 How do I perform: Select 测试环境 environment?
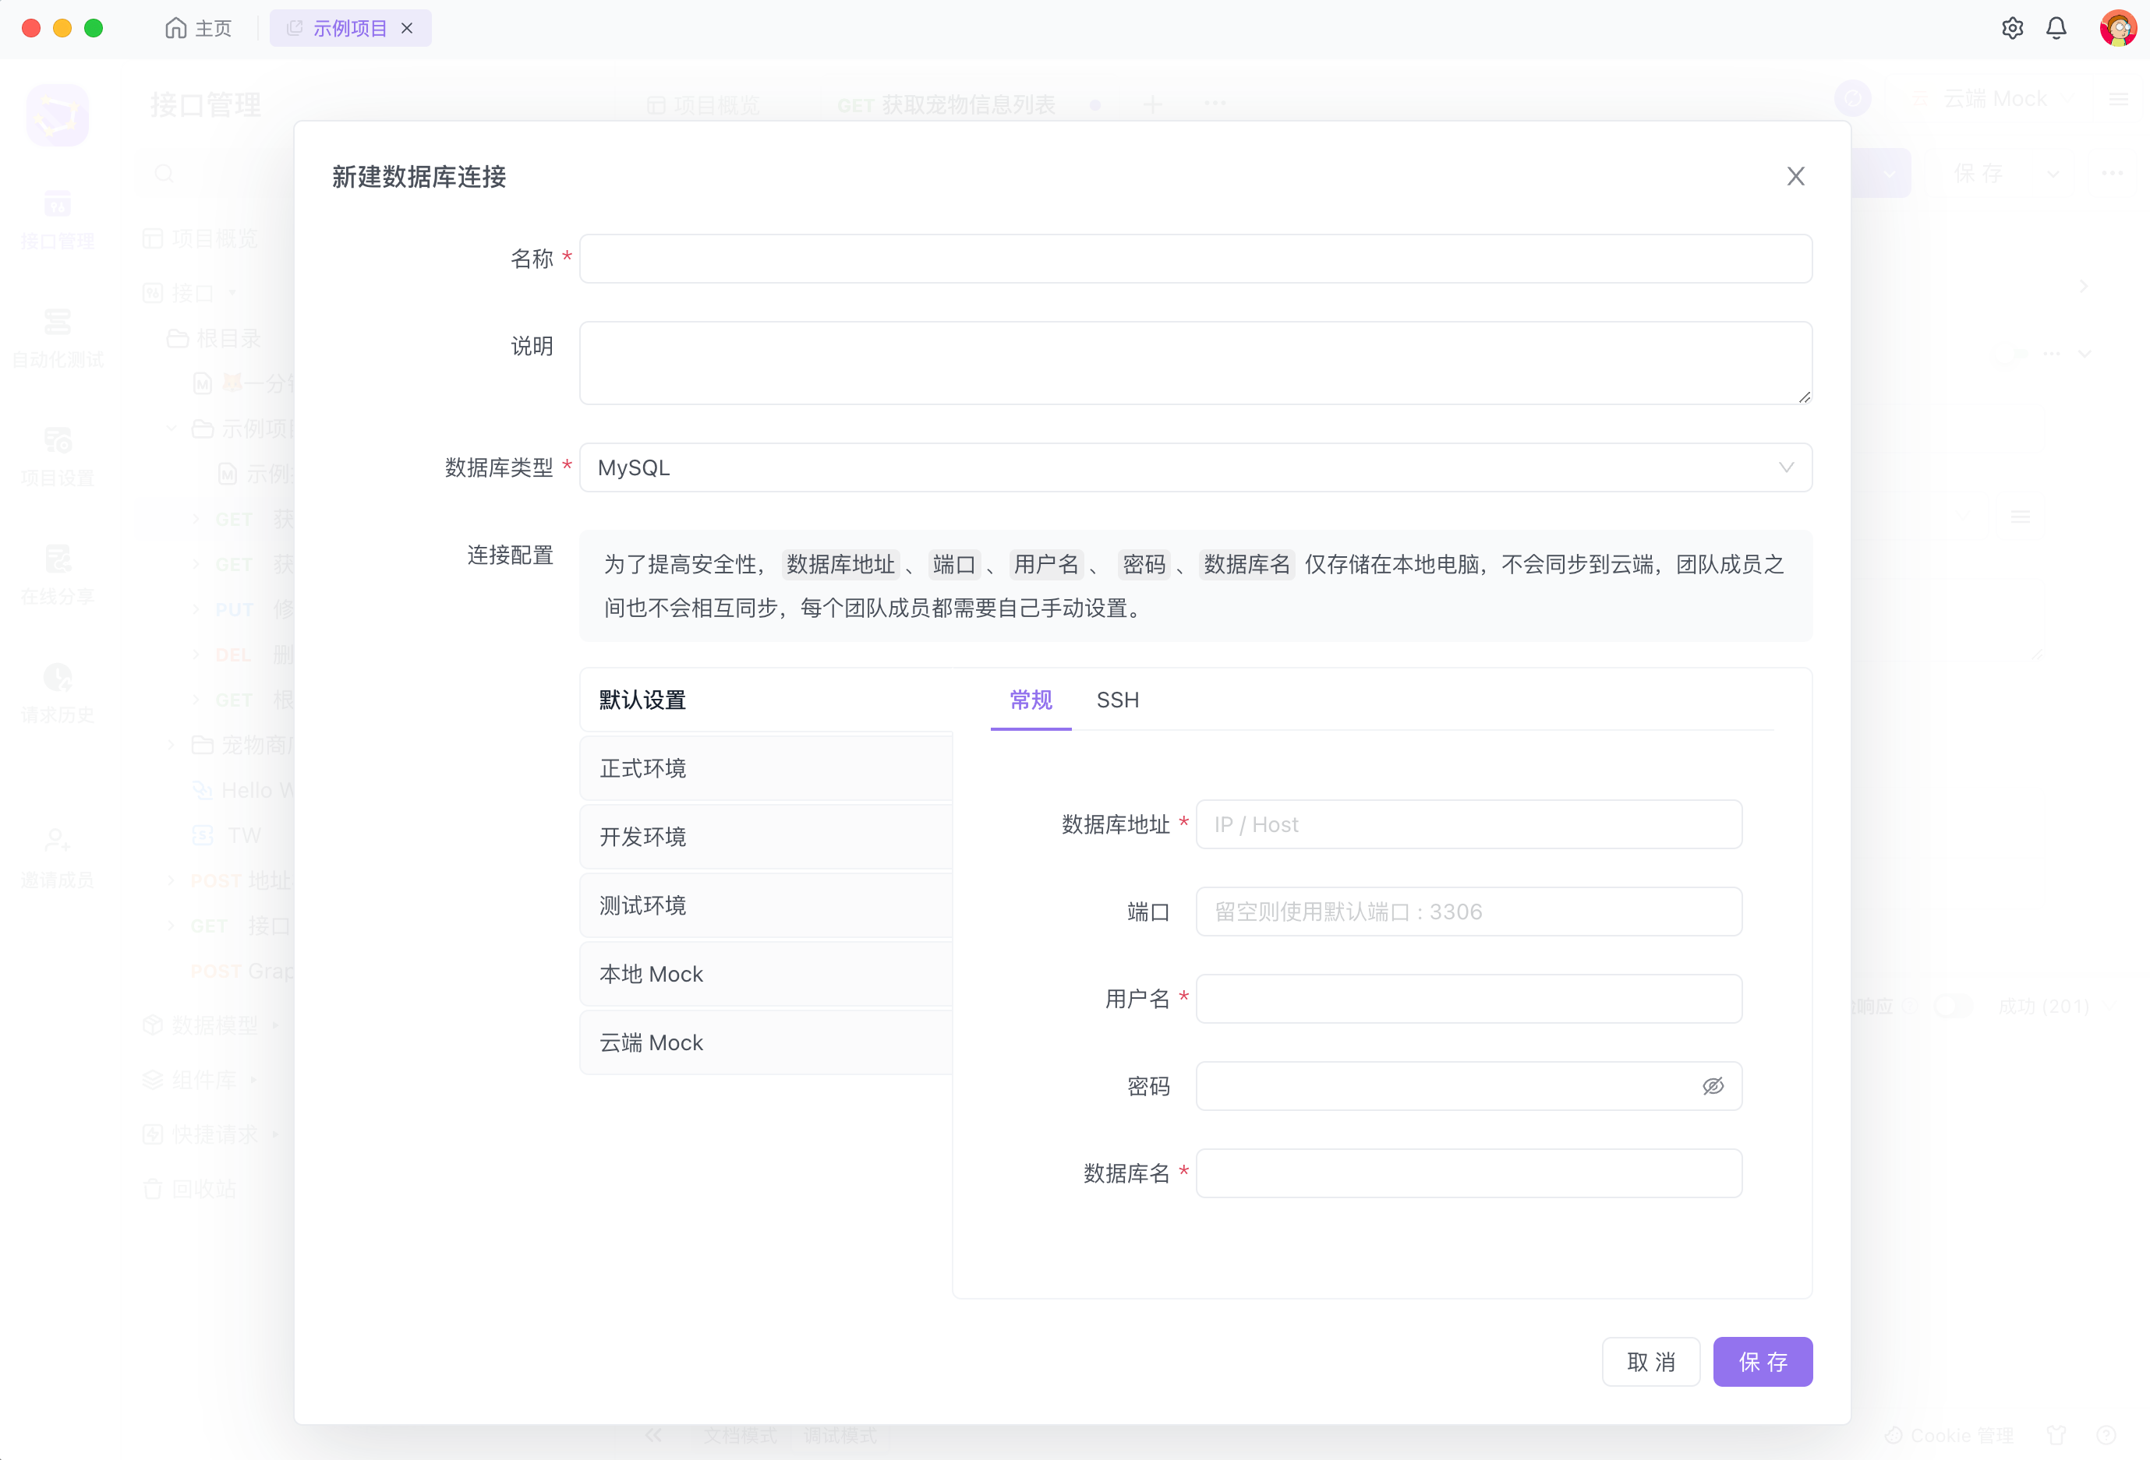(766, 905)
